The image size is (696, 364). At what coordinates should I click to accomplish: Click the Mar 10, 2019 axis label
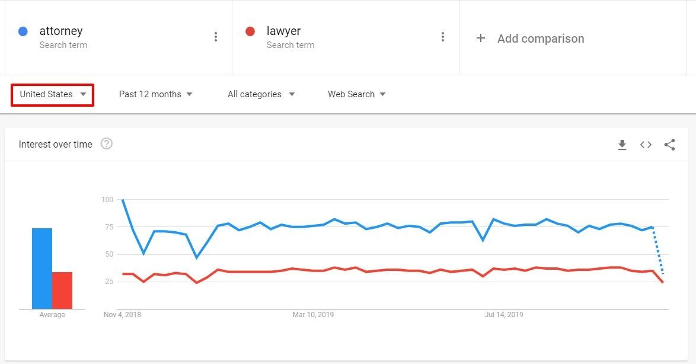[x=313, y=315]
